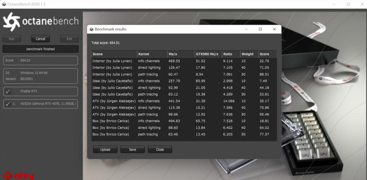
Task: Maximize the OctaneBench main window
Action: click(348, 4)
